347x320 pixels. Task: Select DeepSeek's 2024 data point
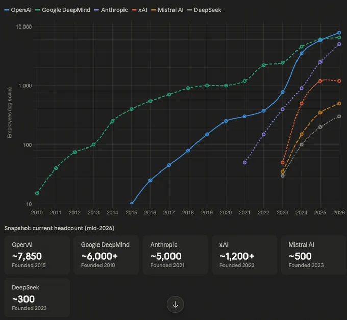coord(302,144)
